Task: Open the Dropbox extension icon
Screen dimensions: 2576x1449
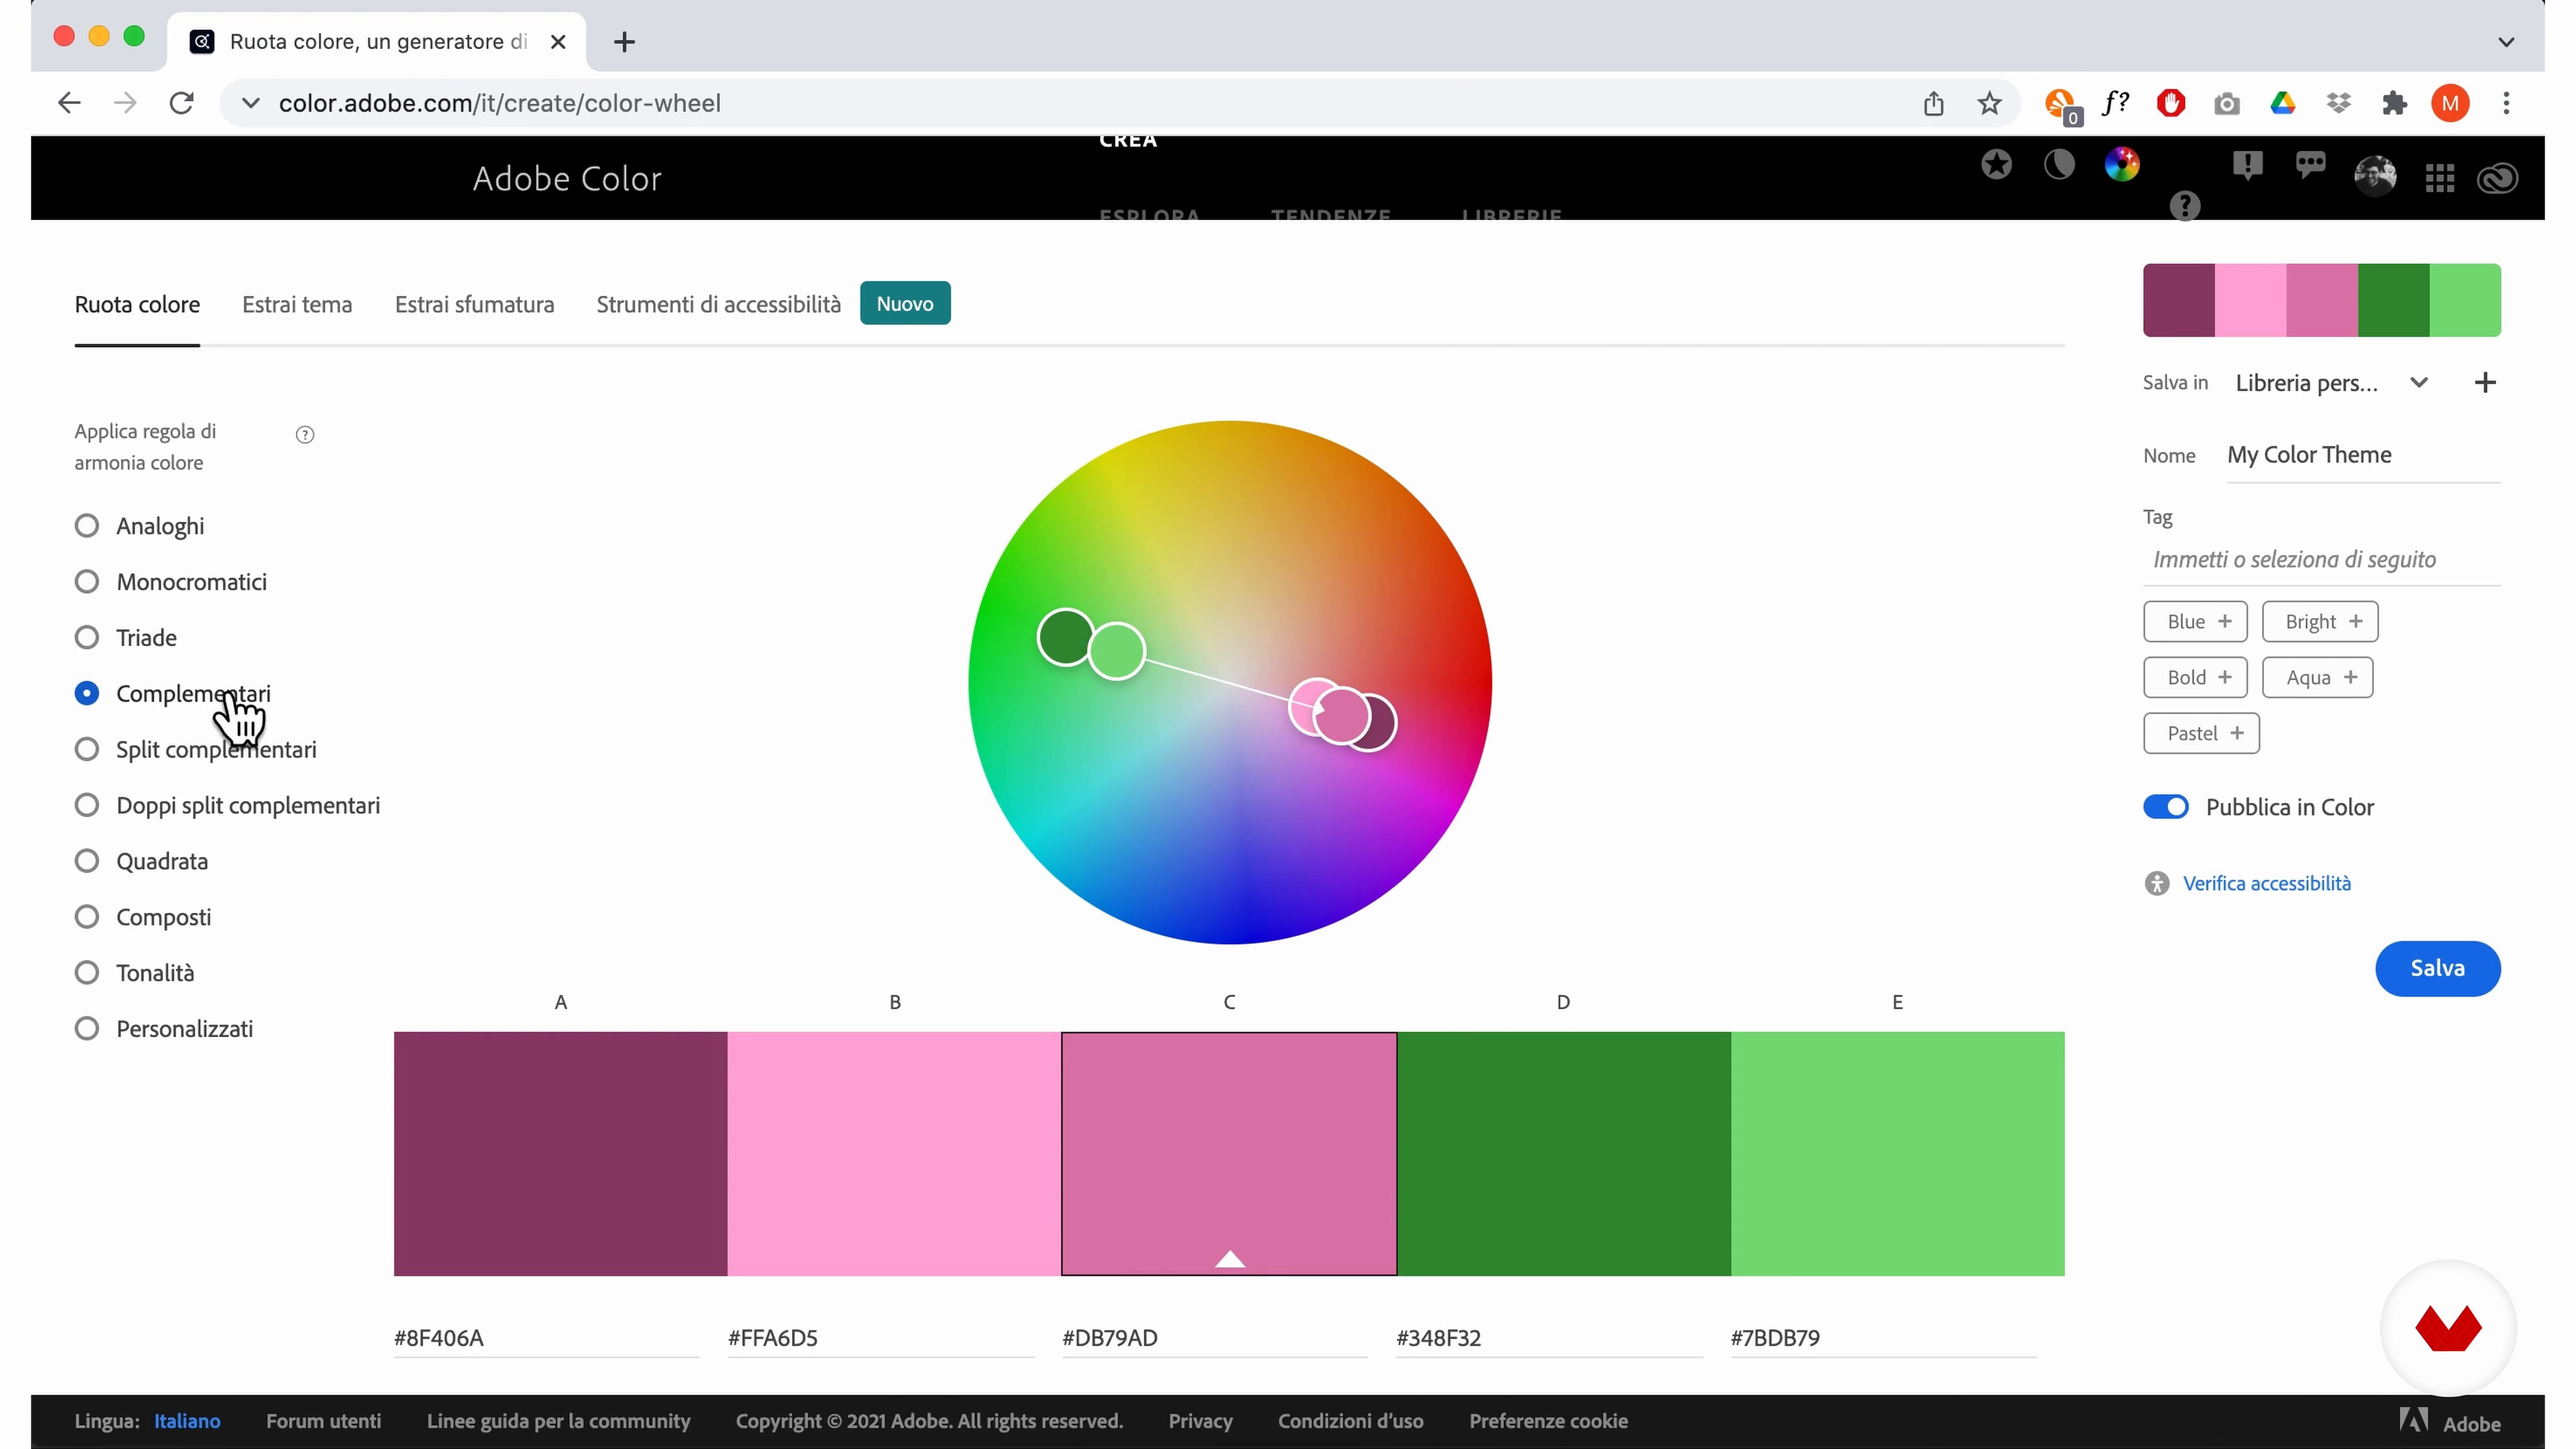Action: (x=2339, y=103)
